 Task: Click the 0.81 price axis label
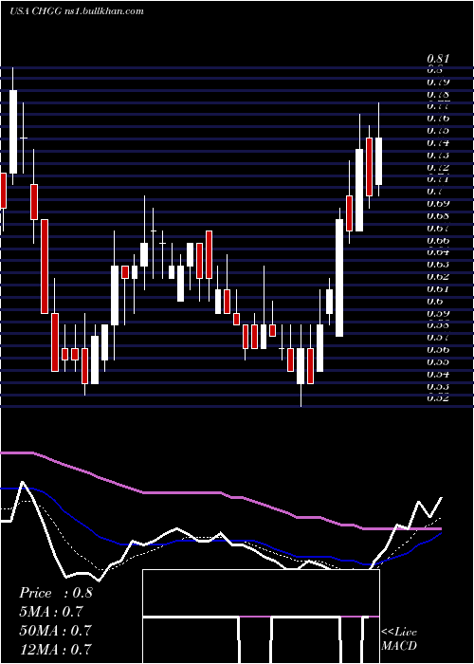point(438,59)
